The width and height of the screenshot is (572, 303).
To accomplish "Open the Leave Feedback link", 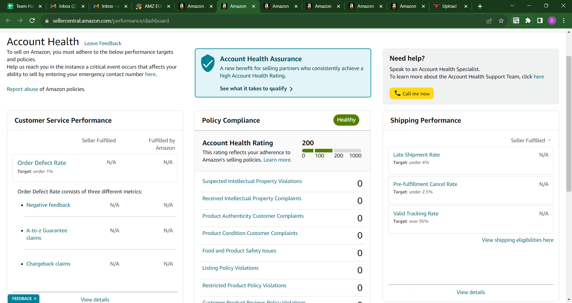I will click(x=103, y=43).
